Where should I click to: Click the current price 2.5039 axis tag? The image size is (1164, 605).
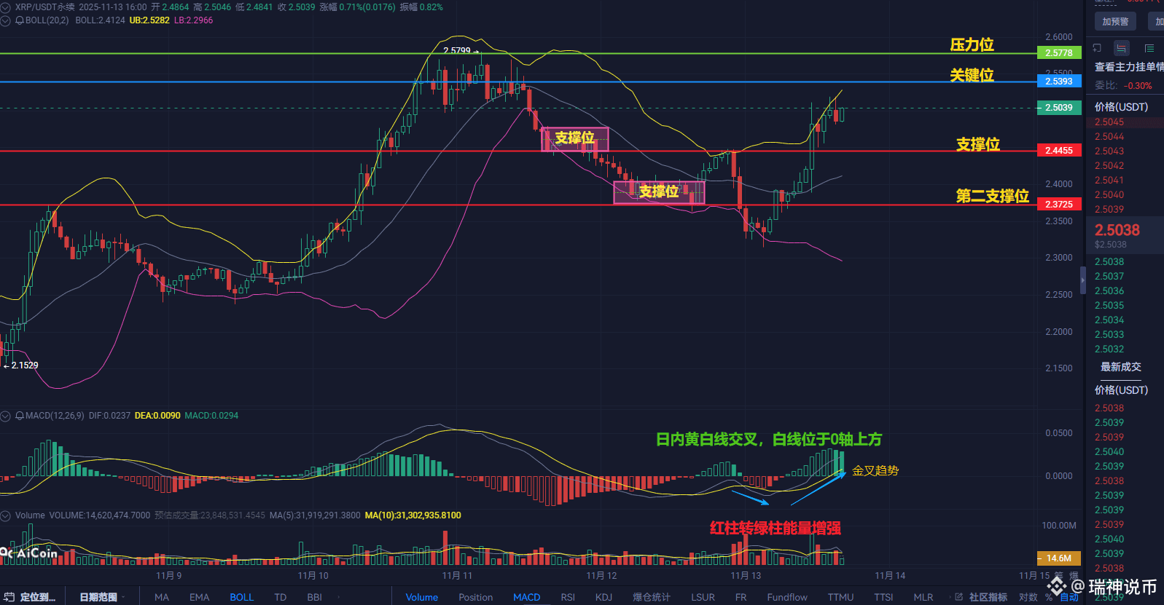1058,108
